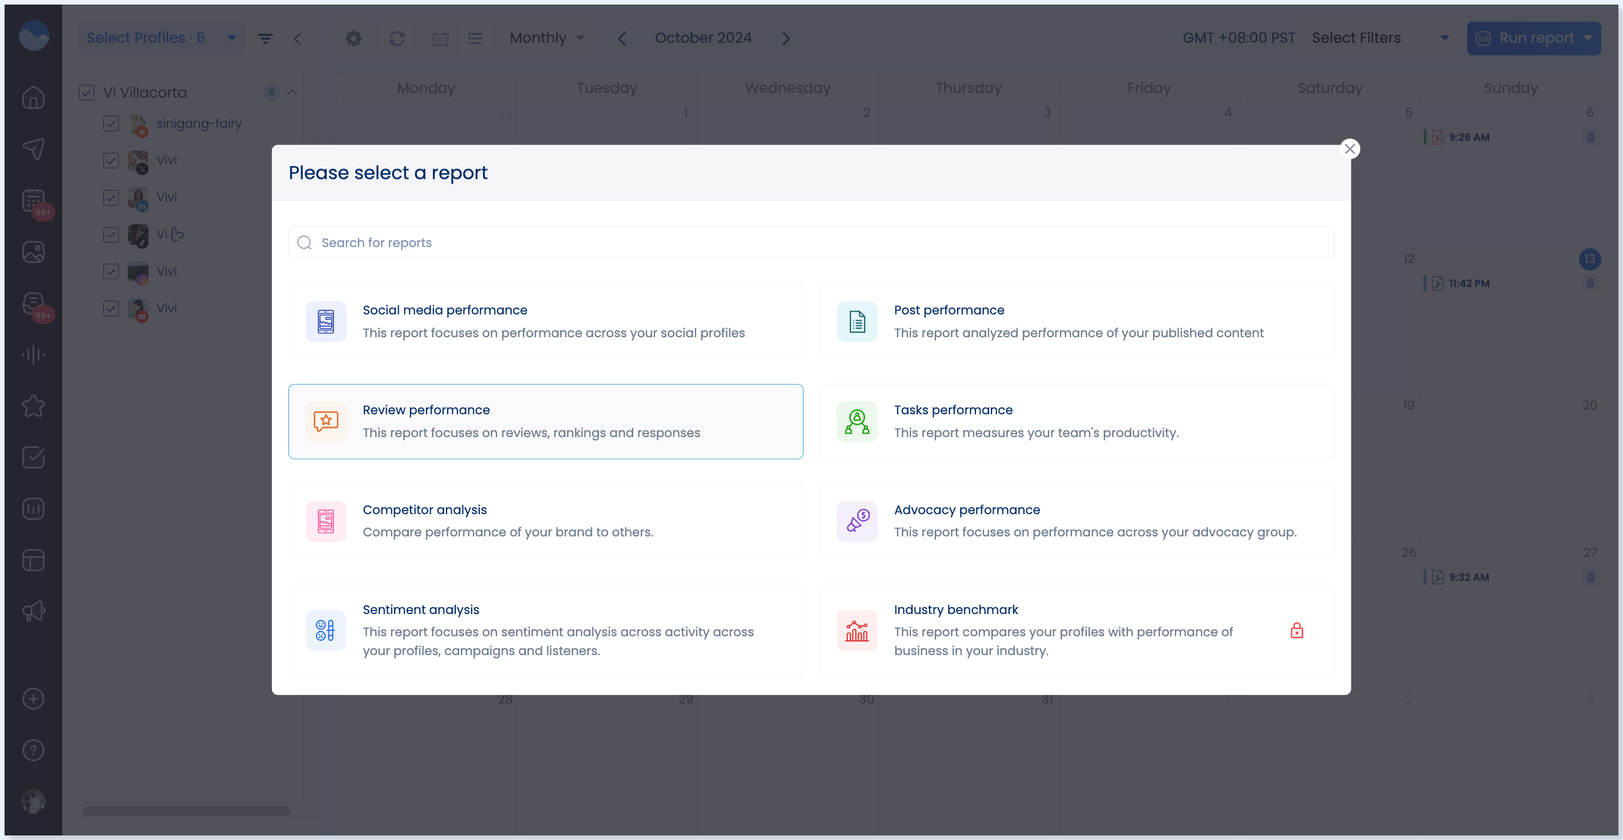Click the plus add icon in sidebar
This screenshot has height=840, width=1623.
tap(33, 699)
